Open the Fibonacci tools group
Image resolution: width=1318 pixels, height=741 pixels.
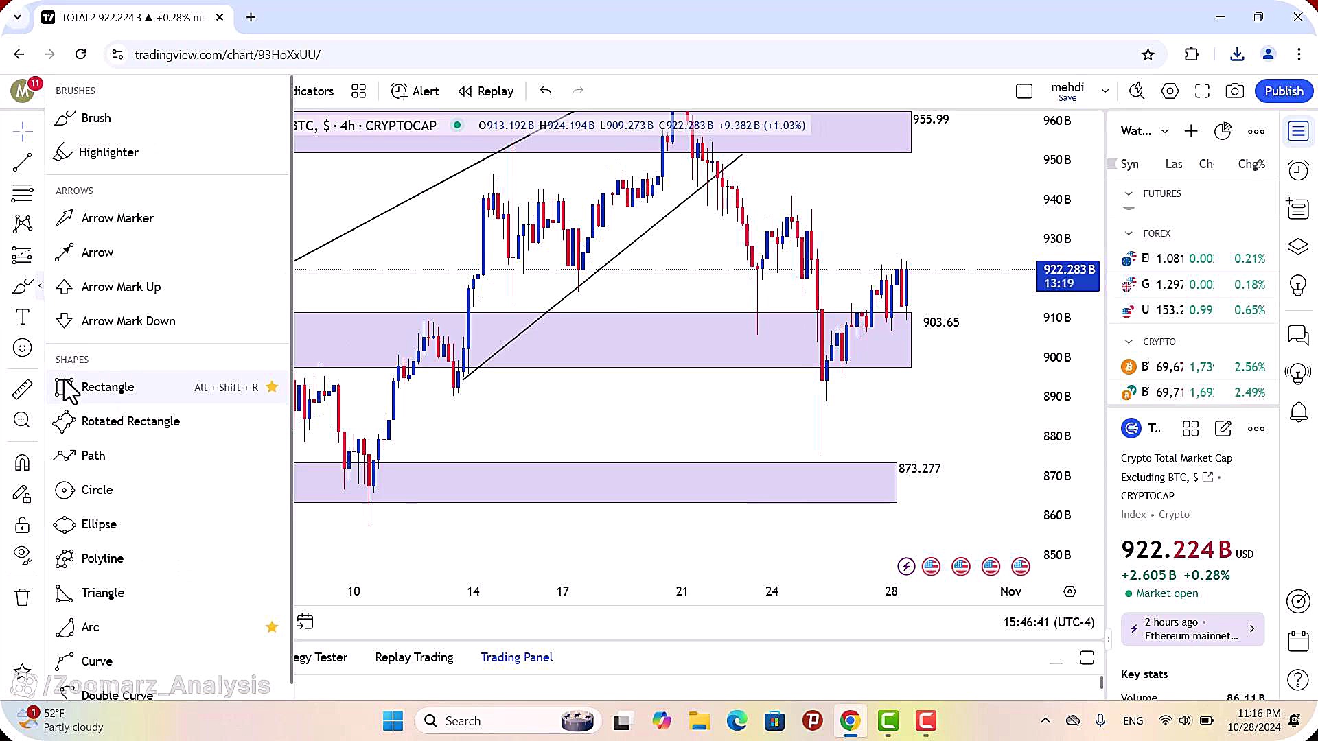tap(23, 193)
